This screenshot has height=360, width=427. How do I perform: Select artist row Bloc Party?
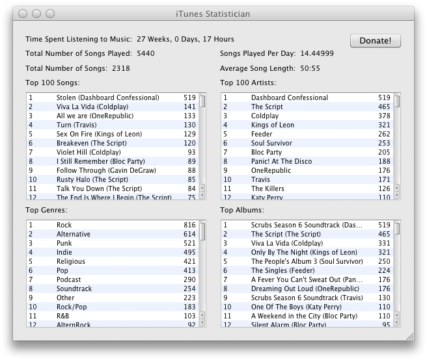[x=307, y=152]
